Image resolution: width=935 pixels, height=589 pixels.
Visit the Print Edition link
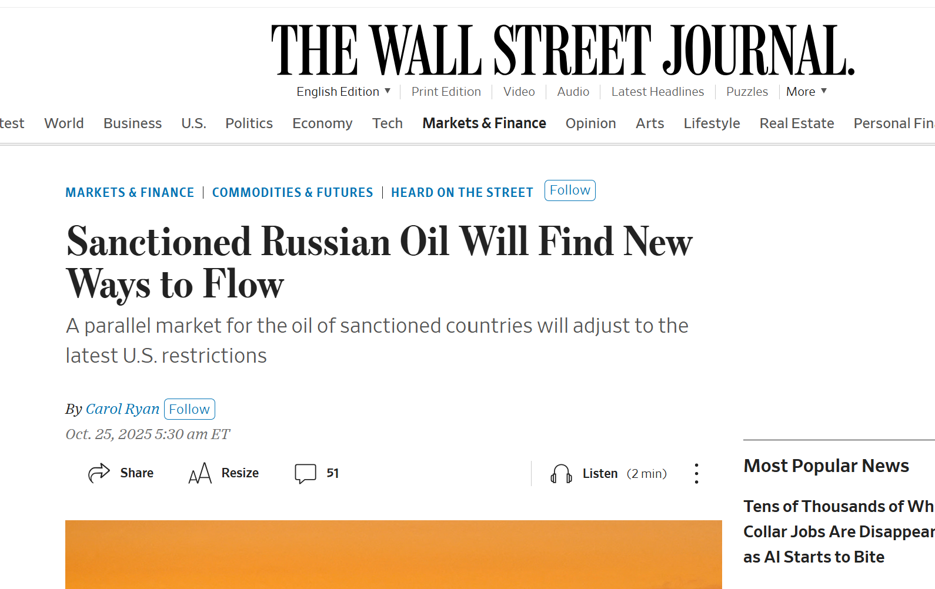tap(446, 92)
